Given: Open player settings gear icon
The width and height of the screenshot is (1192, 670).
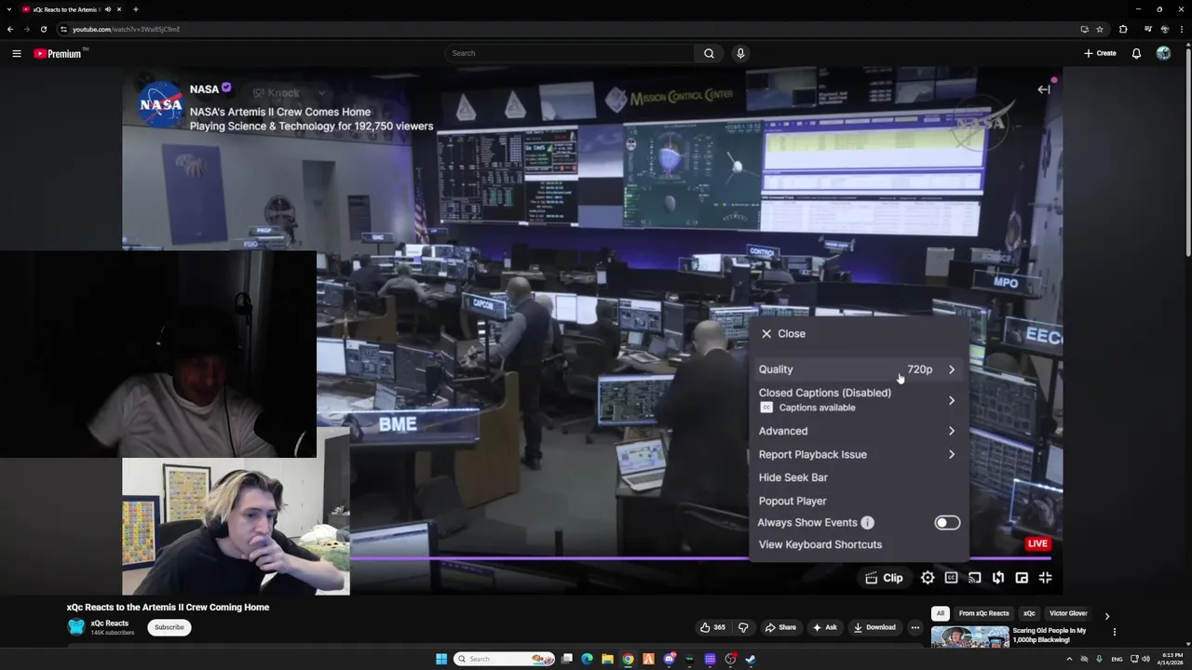Looking at the screenshot, I should click(x=928, y=578).
